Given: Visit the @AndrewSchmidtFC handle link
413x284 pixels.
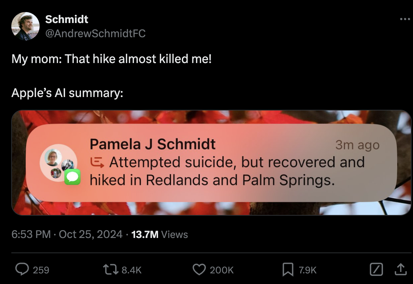Looking at the screenshot, I should (95, 34).
